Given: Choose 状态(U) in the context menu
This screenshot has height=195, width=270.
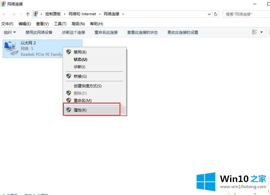Looking at the screenshot, I should [x=80, y=59].
